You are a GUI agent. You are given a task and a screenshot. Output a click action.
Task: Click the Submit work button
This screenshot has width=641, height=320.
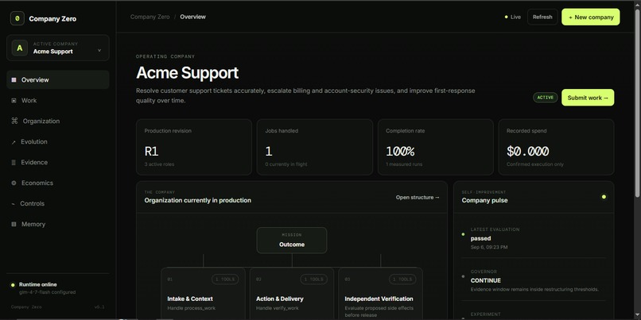588,98
